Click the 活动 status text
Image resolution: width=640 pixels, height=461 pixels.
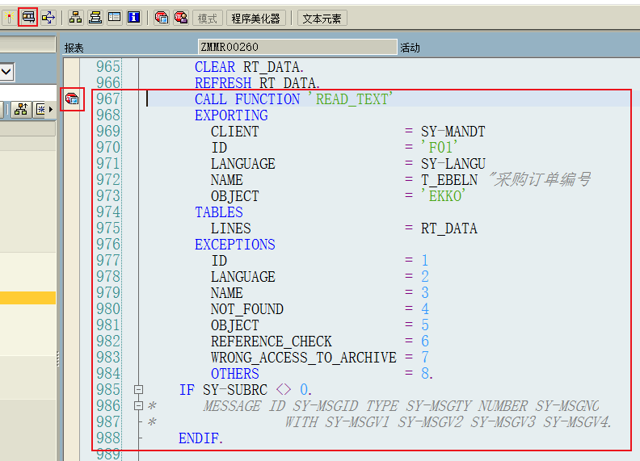tap(410, 48)
